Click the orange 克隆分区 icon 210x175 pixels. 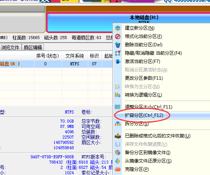pyautogui.click(x=118, y=169)
